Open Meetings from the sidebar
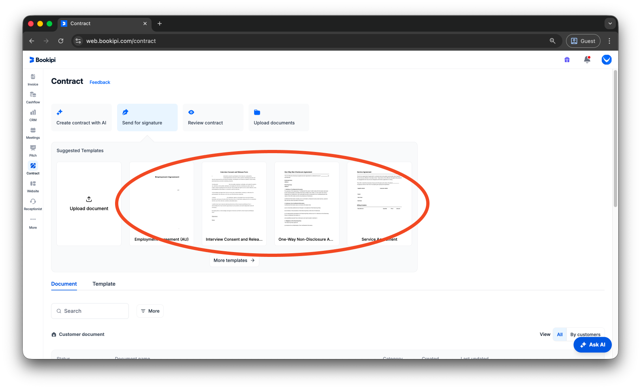Image resolution: width=641 pixels, height=389 pixels. pos(33,133)
